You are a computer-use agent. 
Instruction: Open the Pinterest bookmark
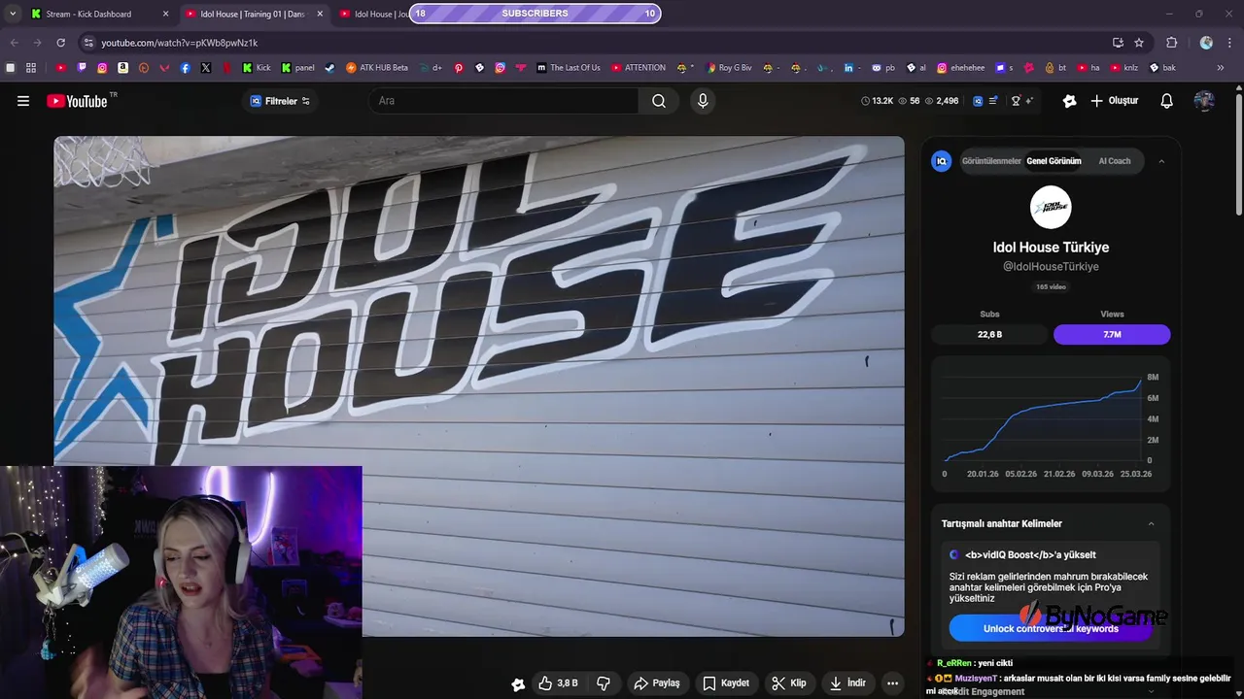459,68
